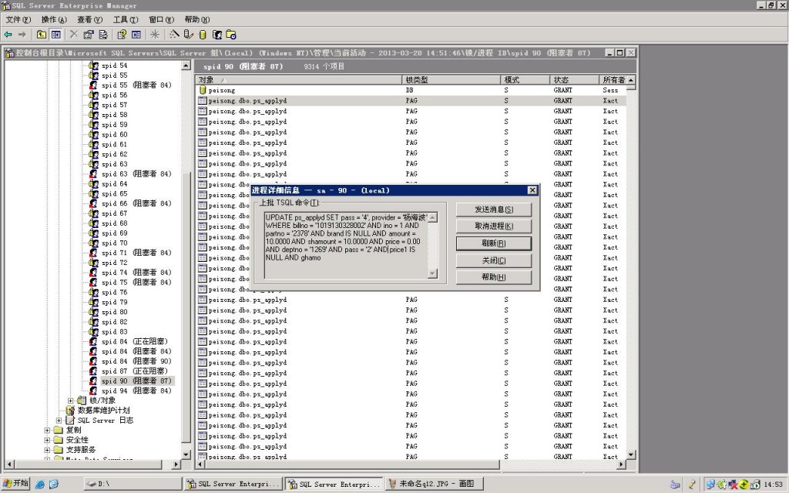This screenshot has height=493, width=789.
Task: Click the Export List toolbar icon
Action: [103, 34]
